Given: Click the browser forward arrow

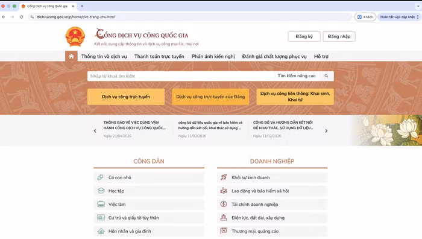Looking at the screenshot, I should pyautogui.click(x=13, y=17).
